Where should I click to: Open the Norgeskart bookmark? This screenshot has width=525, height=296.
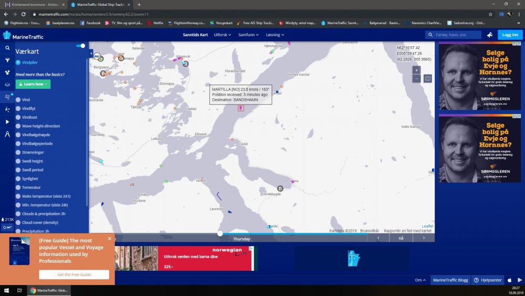point(221,23)
